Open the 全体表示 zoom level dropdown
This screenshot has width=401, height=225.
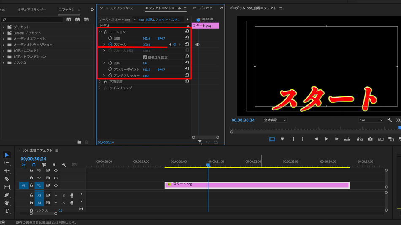[275, 120]
